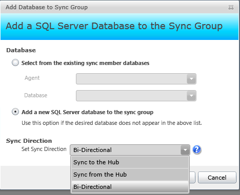Open the Sync Direction help icon

(197, 149)
